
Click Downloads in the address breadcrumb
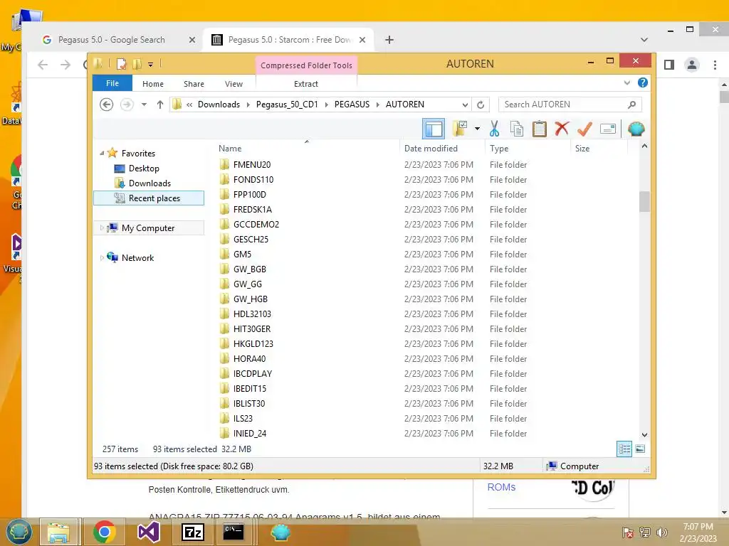click(219, 105)
